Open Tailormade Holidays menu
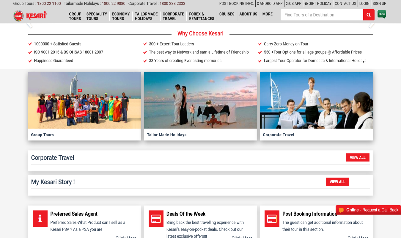Image resolution: width=401 pixels, height=238 pixels. point(146,16)
